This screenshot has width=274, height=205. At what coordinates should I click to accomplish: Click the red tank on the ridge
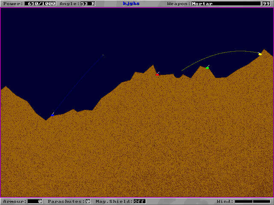point(157,75)
